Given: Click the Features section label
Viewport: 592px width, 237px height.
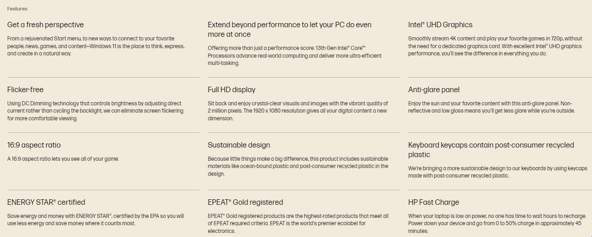Looking at the screenshot, I should tap(17, 9).
